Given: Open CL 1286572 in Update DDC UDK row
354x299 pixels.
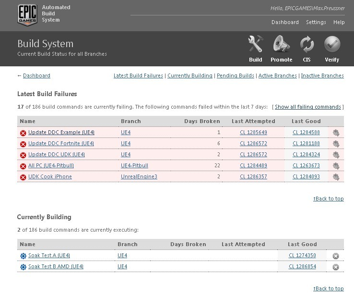Looking at the screenshot, I should click(254, 154).
